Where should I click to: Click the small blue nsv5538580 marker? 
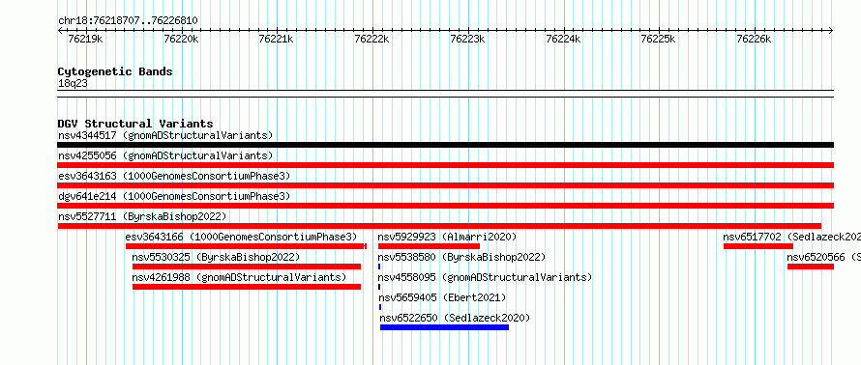click(379, 267)
